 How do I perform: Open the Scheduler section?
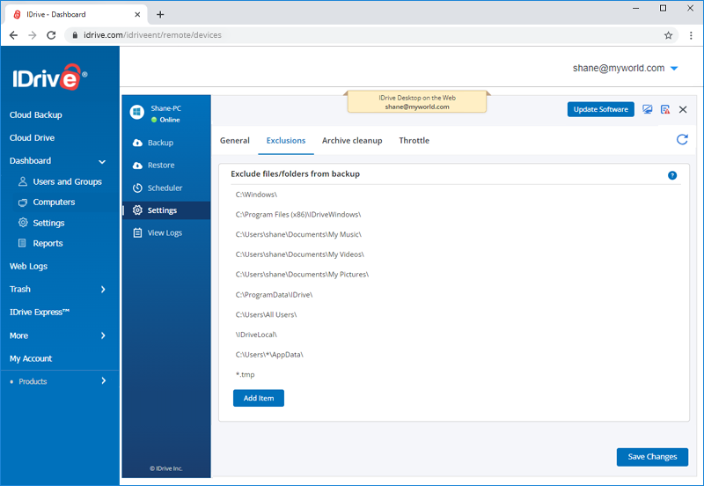pos(158,188)
